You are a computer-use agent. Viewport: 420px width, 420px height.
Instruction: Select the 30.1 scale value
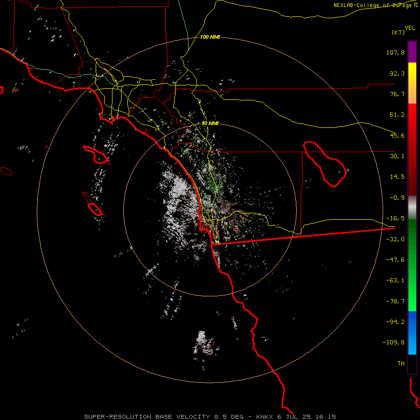click(x=397, y=156)
